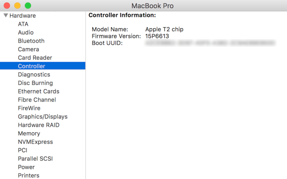Show Ethernet Cards details
Viewport: 287px width, 179px height.
(38, 91)
